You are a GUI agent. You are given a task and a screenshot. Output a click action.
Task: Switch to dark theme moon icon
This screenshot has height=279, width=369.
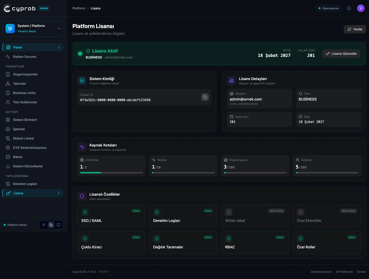pyautogui.click(x=51, y=225)
